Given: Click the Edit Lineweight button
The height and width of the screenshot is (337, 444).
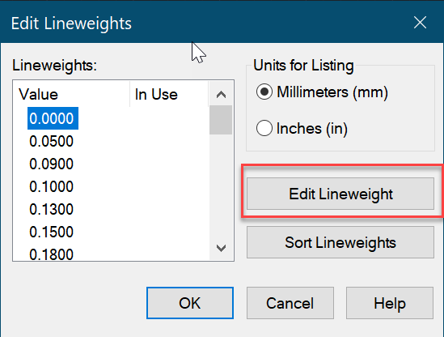Looking at the screenshot, I should pyautogui.click(x=340, y=194).
